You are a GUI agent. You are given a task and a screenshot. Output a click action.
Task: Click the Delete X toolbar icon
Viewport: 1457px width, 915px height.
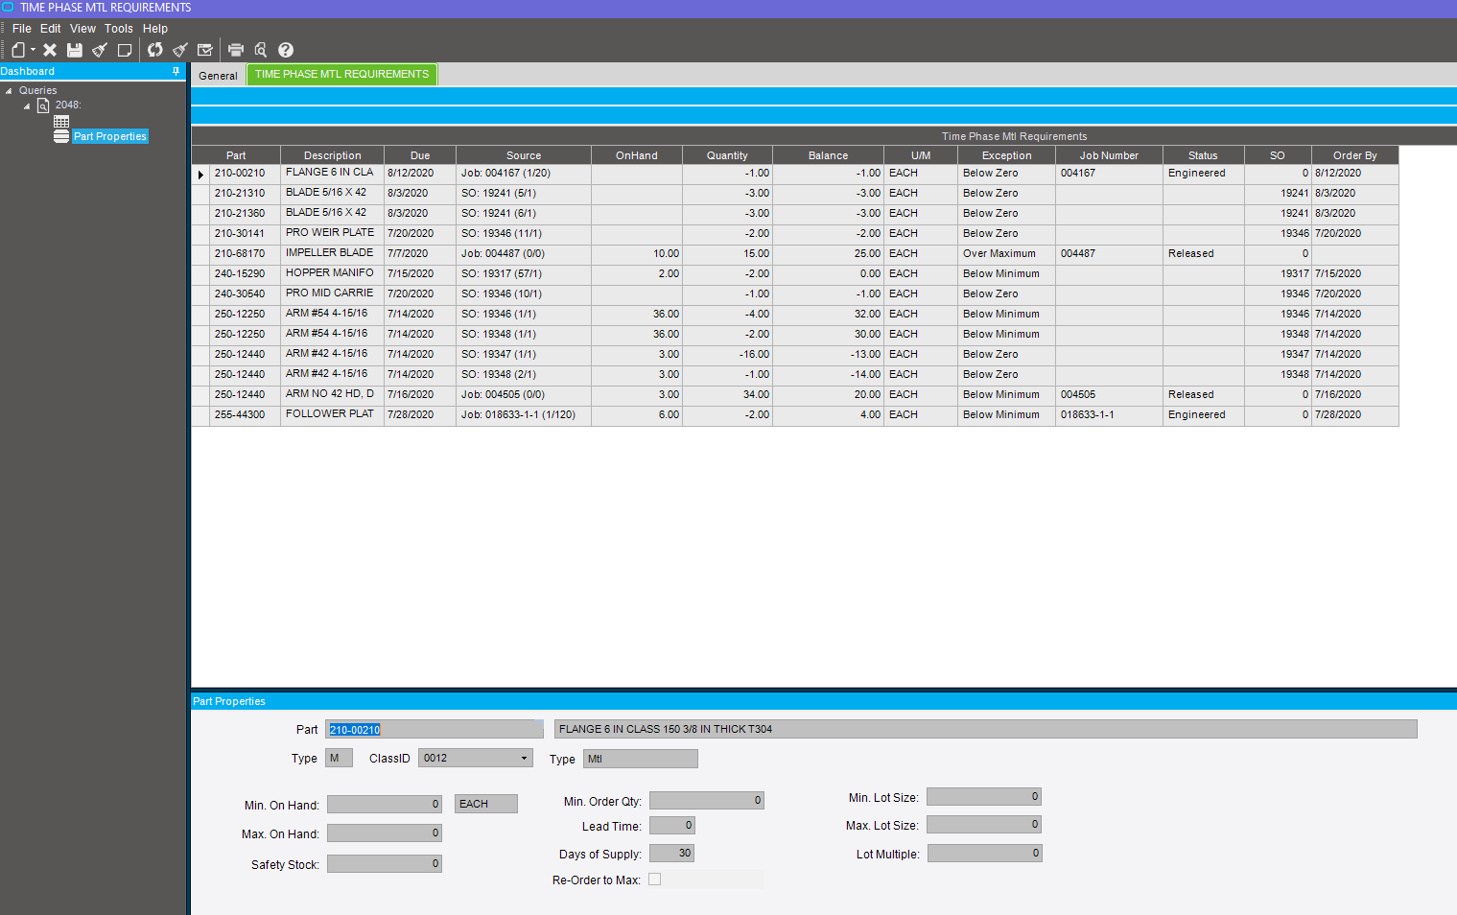(x=50, y=50)
